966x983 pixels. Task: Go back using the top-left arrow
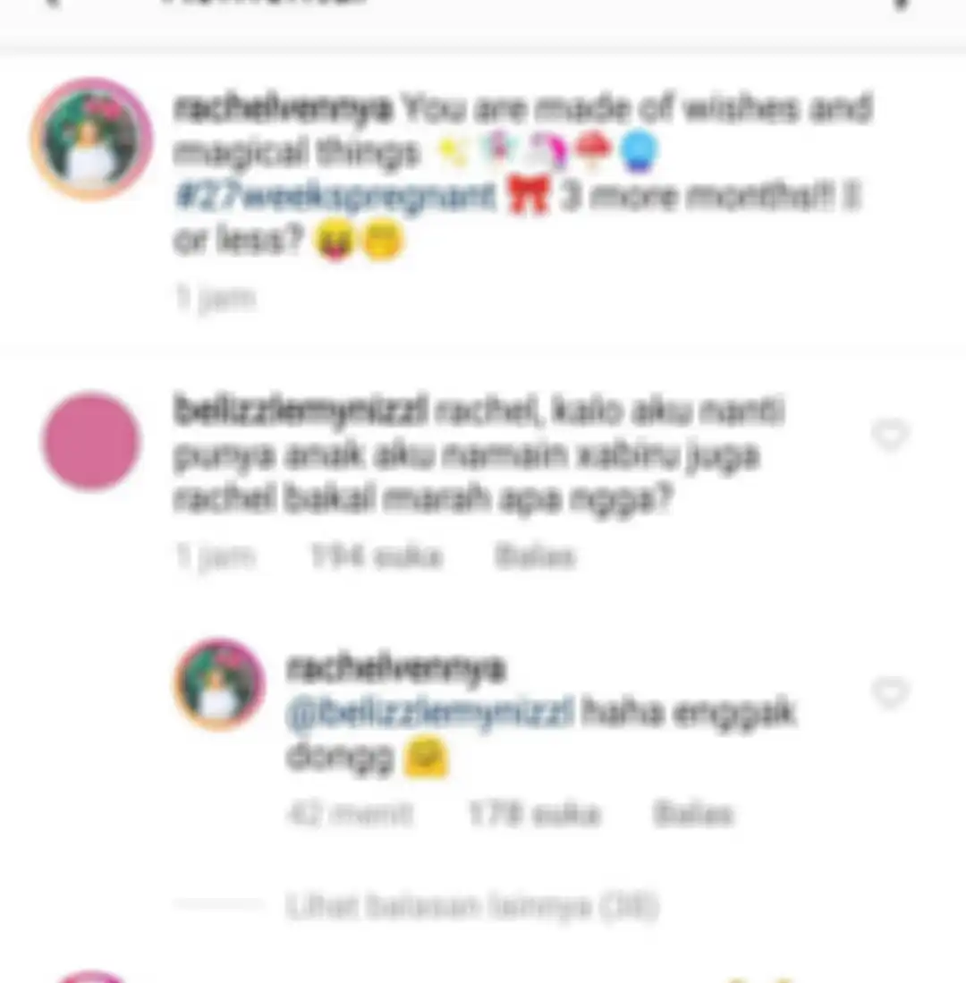click(55, 4)
